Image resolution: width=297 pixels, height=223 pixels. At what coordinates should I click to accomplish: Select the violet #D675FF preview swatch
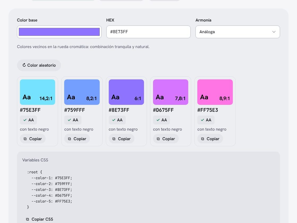[x=171, y=92]
